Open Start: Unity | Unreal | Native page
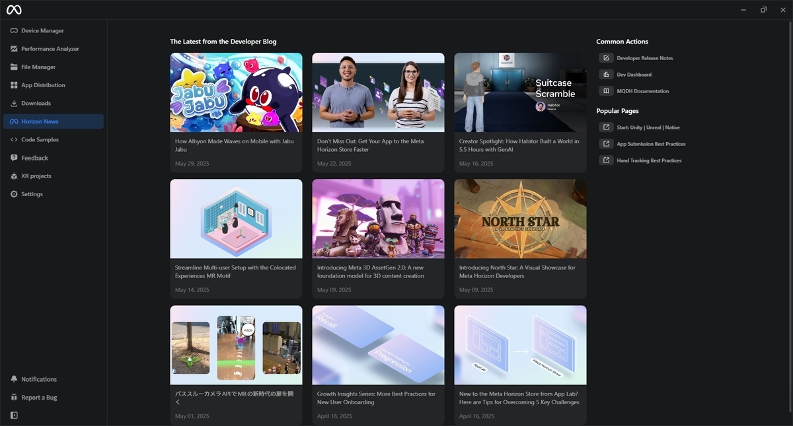The height and width of the screenshot is (426, 793). pyautogui.click(x=648, y=127)
